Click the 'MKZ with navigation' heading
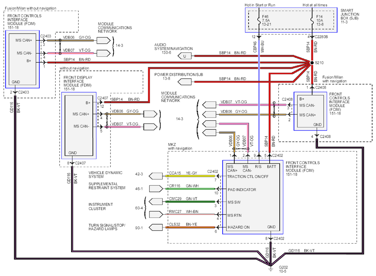Viewport: 376px width, 276px height. click(180, 146)
